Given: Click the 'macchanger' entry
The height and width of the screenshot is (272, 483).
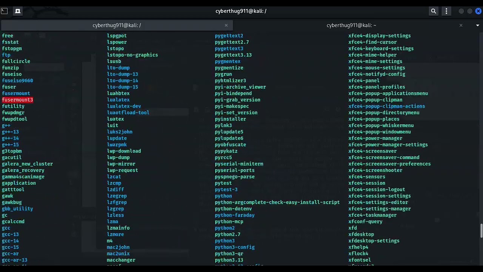Looking at the screenshot, I should 121,260.
